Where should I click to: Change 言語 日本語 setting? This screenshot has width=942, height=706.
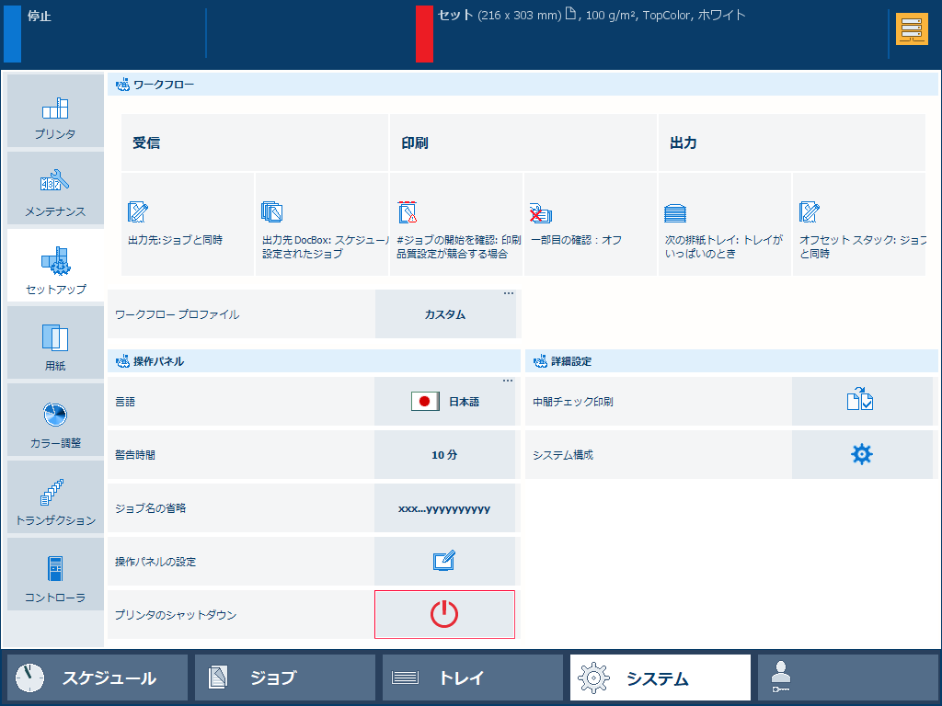pyautogui.click(x=444, y=401)
